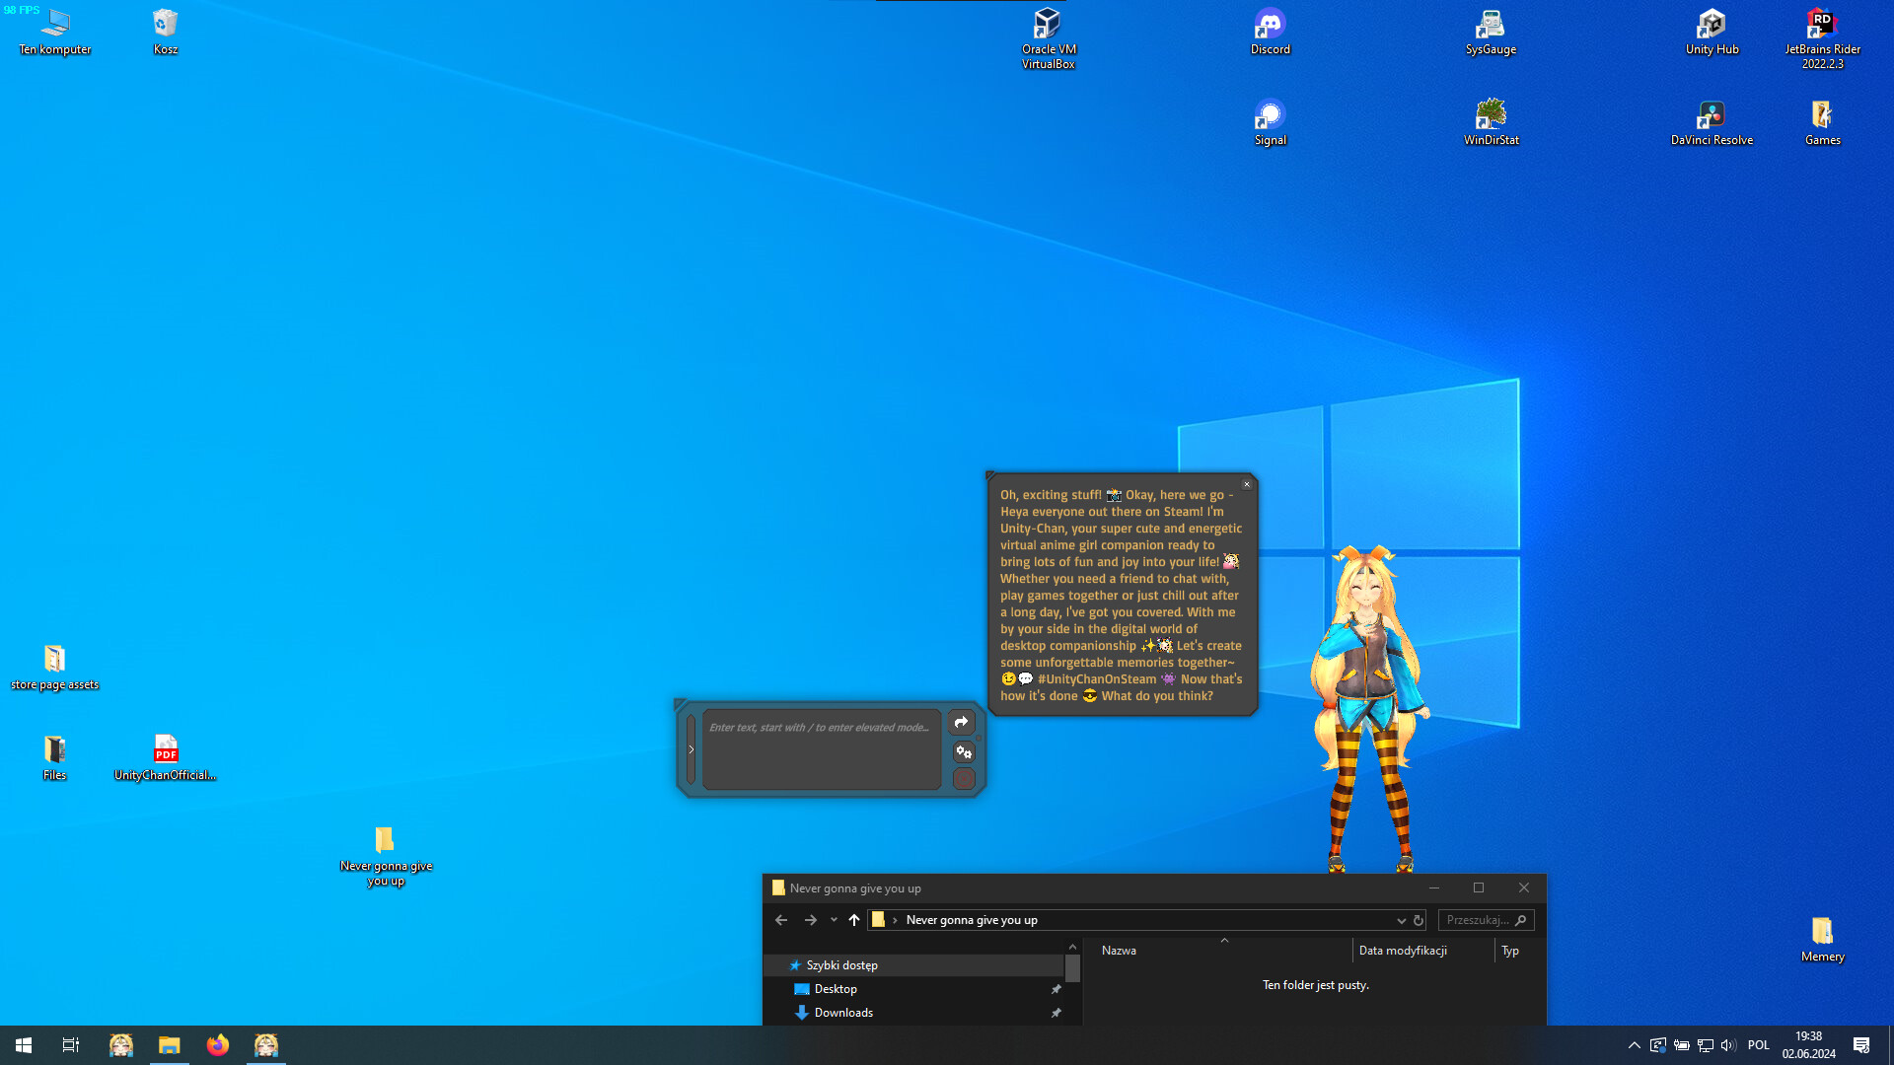Open network icon in system tray
Screen dimensions: 1894x1065
click(x=1706, y=1045)
